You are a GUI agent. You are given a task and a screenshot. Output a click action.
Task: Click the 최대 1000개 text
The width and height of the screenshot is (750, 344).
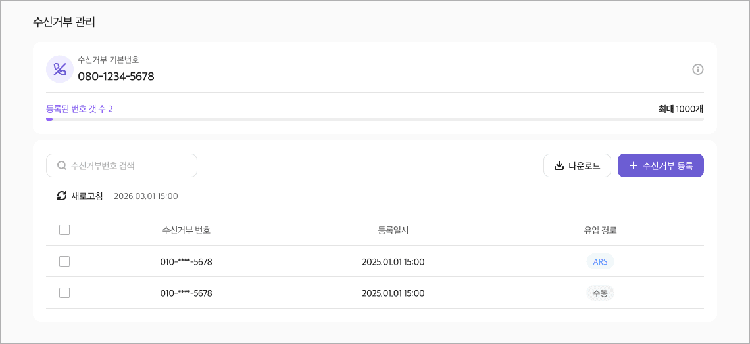pyautogui.click(x=681, y=109)
